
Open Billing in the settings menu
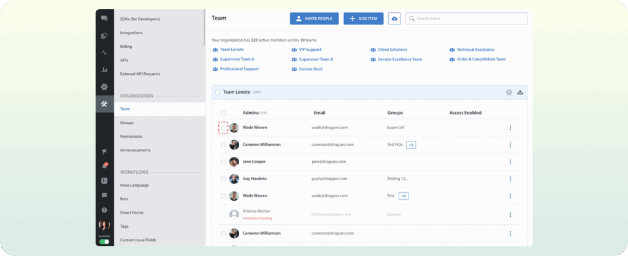(126, 47)
